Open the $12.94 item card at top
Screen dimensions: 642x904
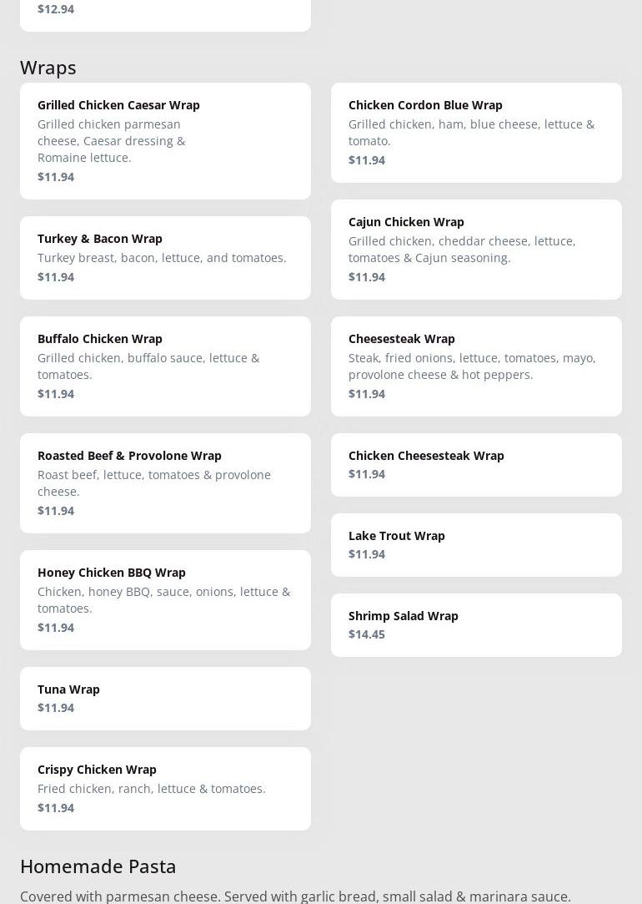[x=165, y=12]
